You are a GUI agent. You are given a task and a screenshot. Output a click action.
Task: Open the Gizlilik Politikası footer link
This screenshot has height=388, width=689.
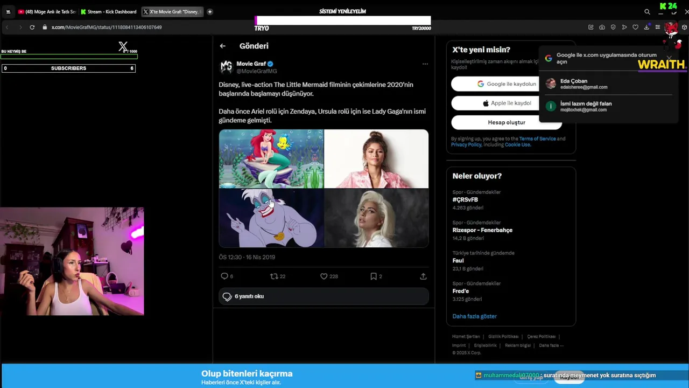(503, 337)
